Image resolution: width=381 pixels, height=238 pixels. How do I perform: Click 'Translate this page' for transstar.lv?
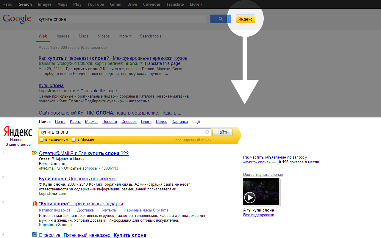pyautogui.click(x=162, y=63)
